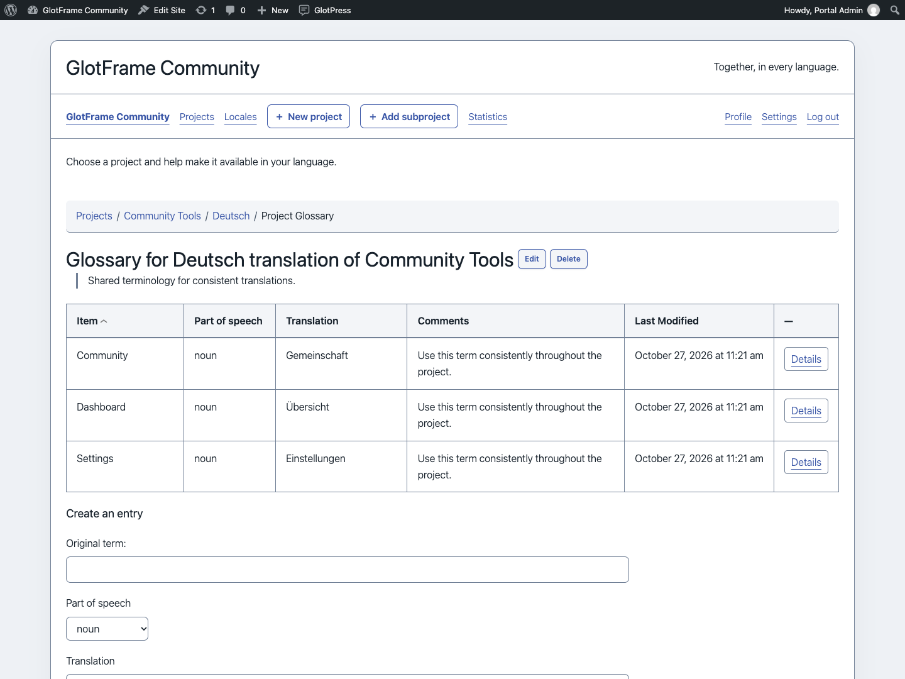Go to the Deutsch breadcrumb
Screen dimensions: 905x679
(231, 216)
